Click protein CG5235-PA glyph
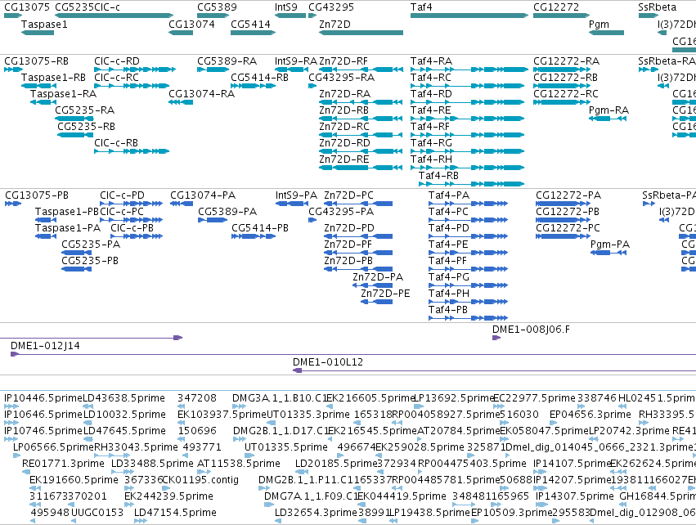Screen dimensions: 696x525 point(76,253)
